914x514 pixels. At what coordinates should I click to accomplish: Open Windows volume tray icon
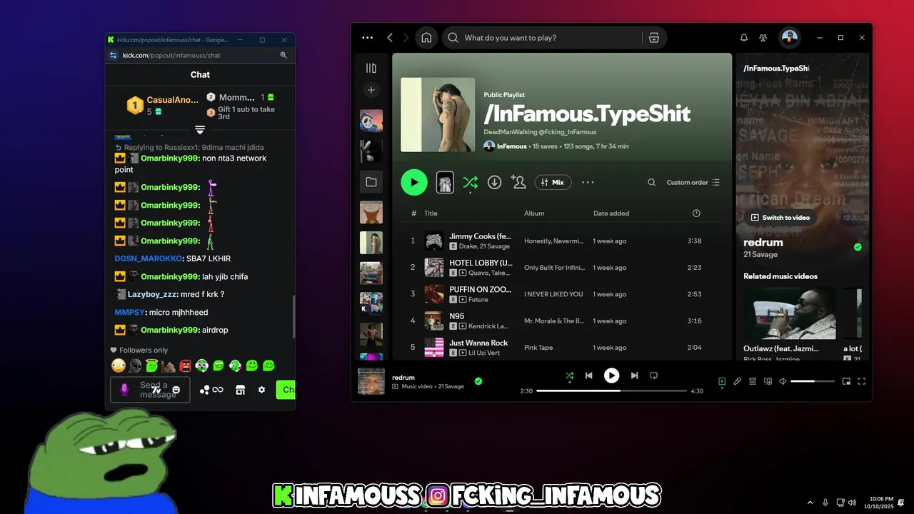click(852, 503)
